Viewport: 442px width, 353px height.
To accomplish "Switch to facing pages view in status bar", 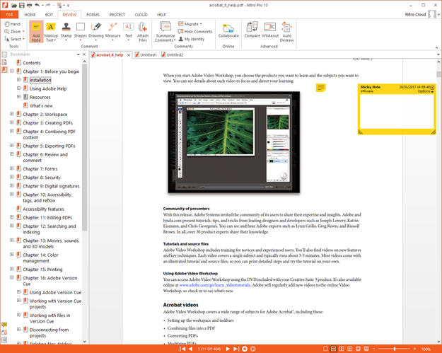I will point(342,349).
